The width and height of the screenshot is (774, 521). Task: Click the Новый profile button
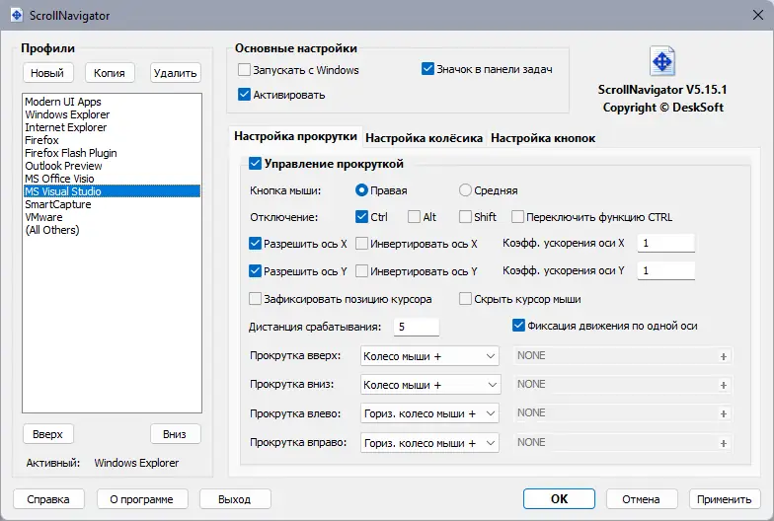point(47,73)
